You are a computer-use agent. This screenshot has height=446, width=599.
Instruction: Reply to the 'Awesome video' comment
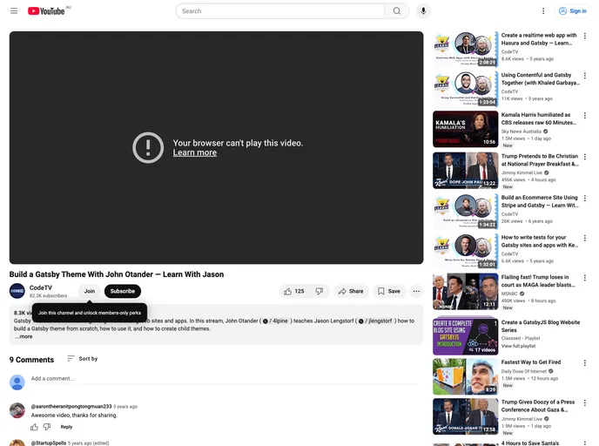click(x=66, y=427)
